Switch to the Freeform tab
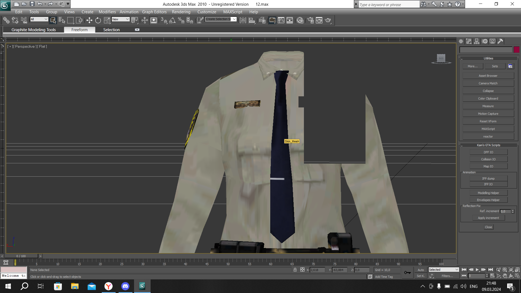This screenshot has height=293, width=521. click(x=80, y=30)
